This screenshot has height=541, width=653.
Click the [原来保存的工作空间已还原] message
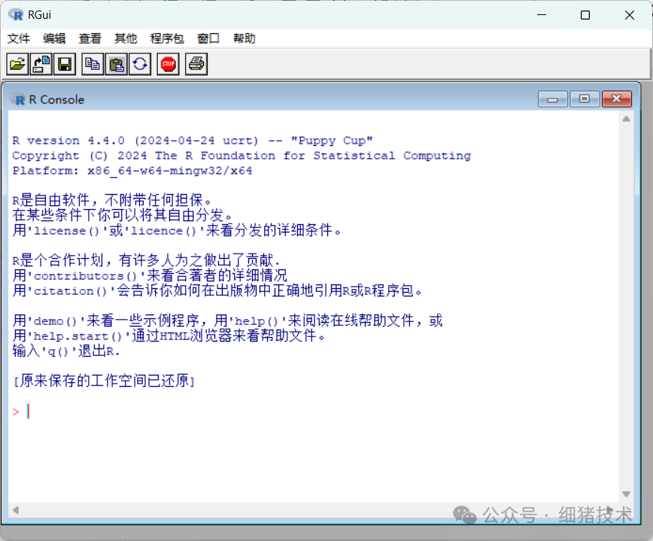pyautogui.click(x=104, y=381)
